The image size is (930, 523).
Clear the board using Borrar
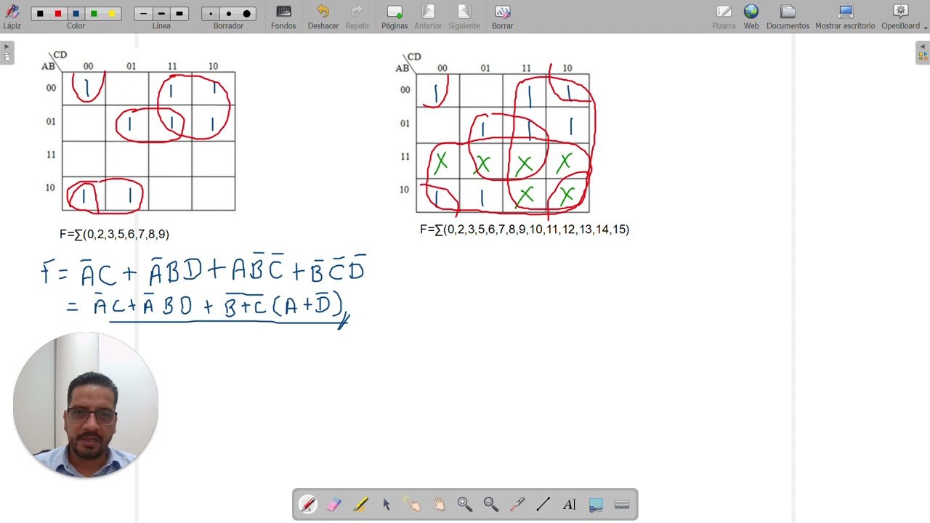coord(502,17)
